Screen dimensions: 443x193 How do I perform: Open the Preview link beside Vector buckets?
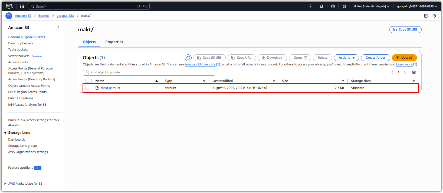click(37, 56)
